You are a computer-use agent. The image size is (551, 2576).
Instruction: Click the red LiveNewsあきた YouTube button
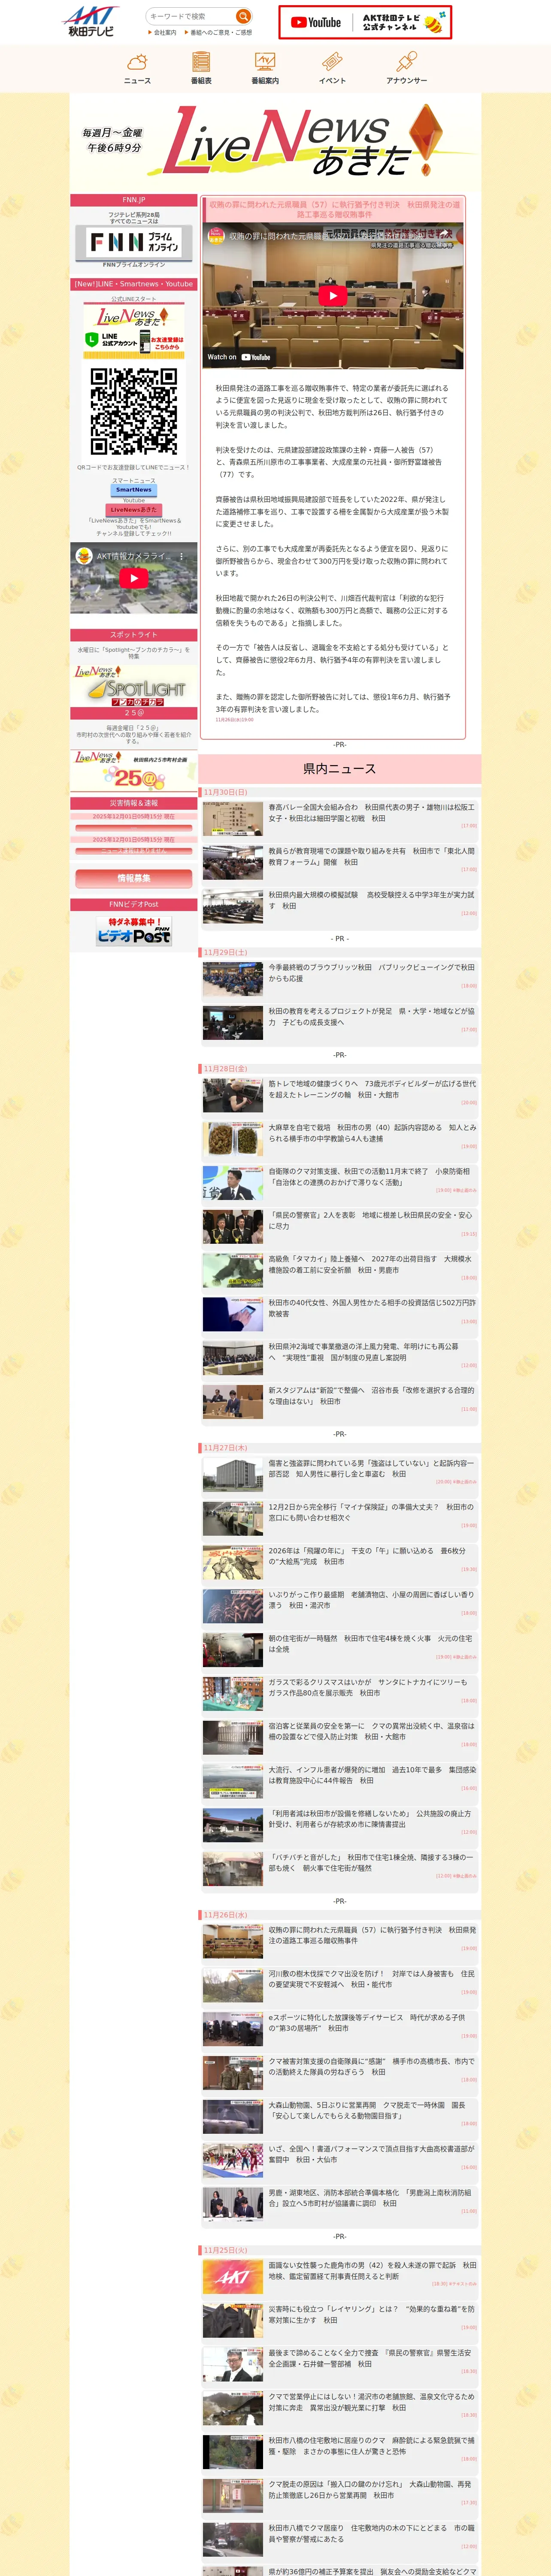[x=134, y=510]
